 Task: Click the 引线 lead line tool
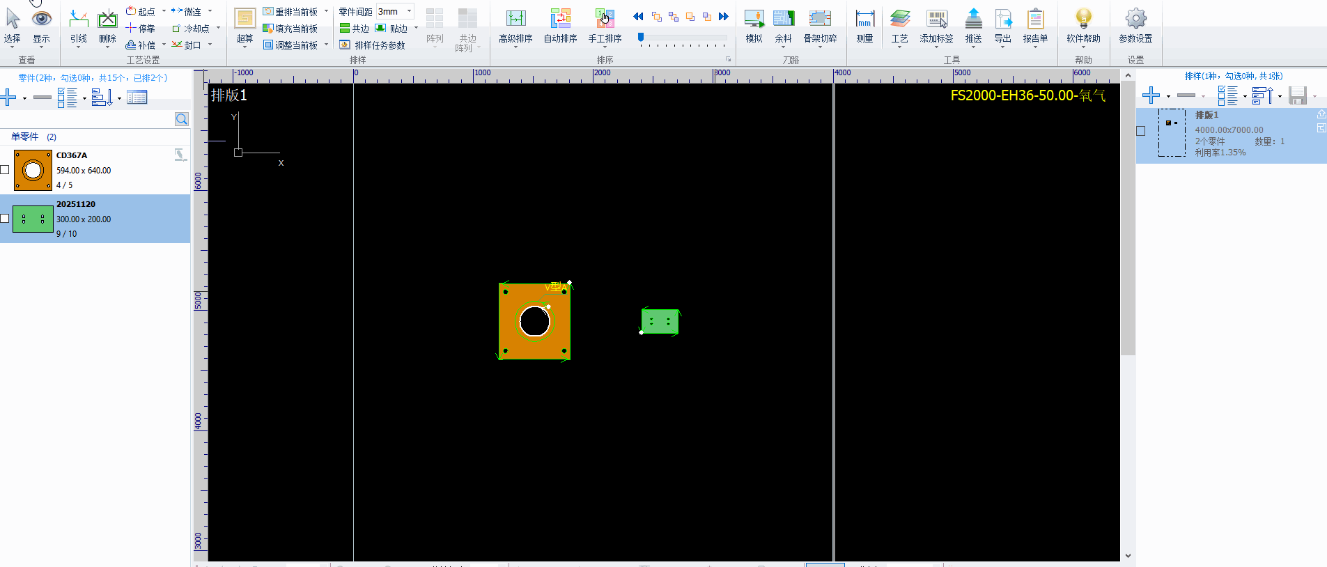click(x=79, y=26)
